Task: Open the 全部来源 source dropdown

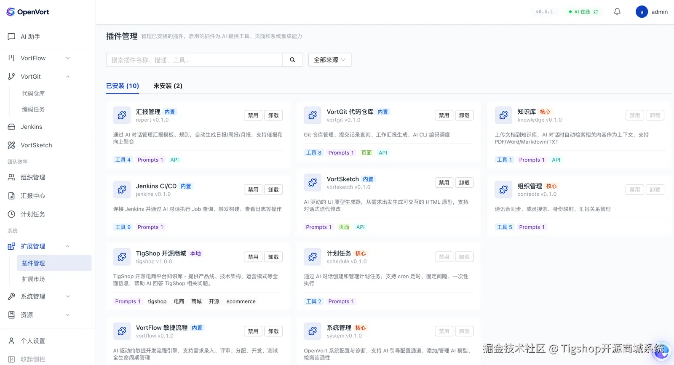Action: click(x=330, y=60)
